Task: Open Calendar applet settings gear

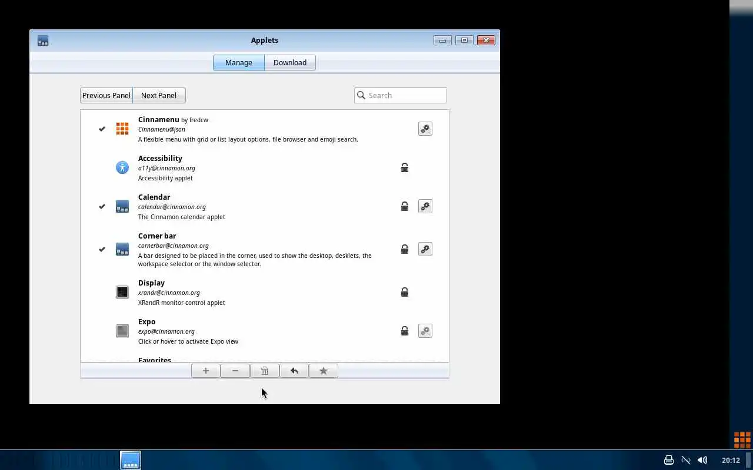Action: (425, 206)
